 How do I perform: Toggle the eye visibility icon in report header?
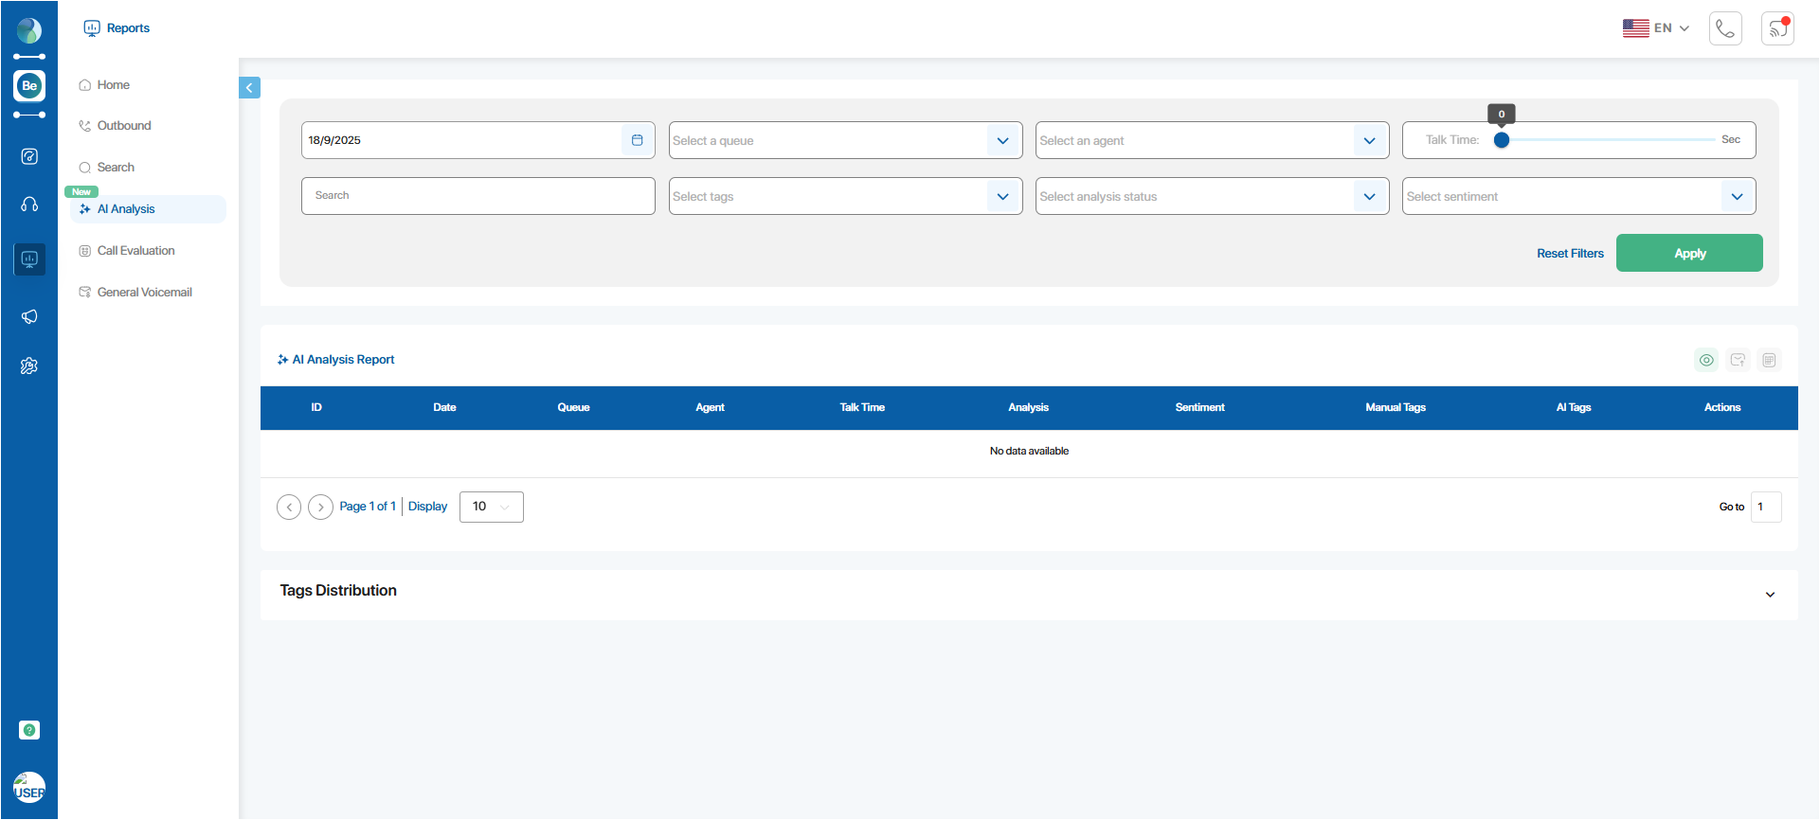tap(1705, 360)
